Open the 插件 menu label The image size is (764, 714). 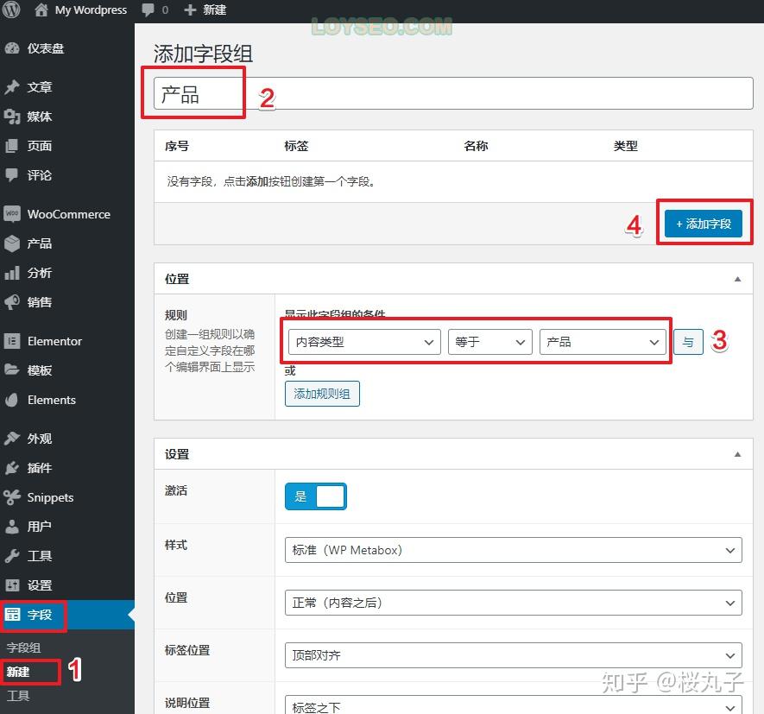(40, 468)
